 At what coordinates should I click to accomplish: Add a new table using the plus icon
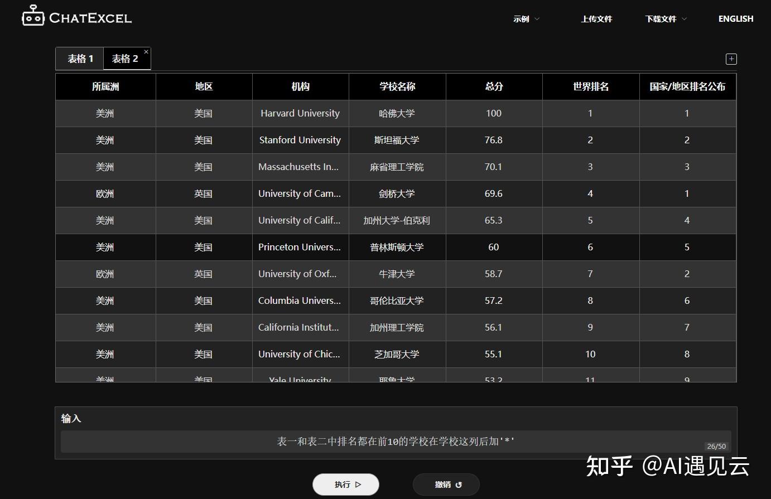tap(731, 59)
